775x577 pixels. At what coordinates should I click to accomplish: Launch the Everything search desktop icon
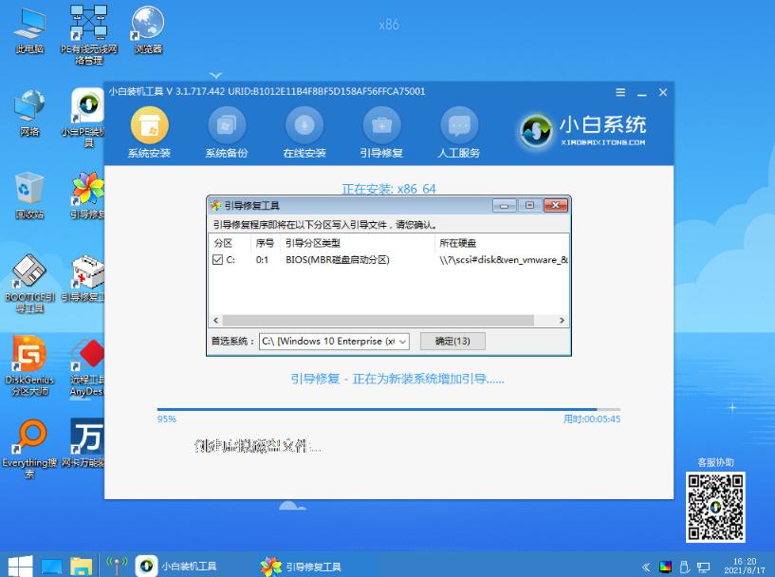pos(29,442)
